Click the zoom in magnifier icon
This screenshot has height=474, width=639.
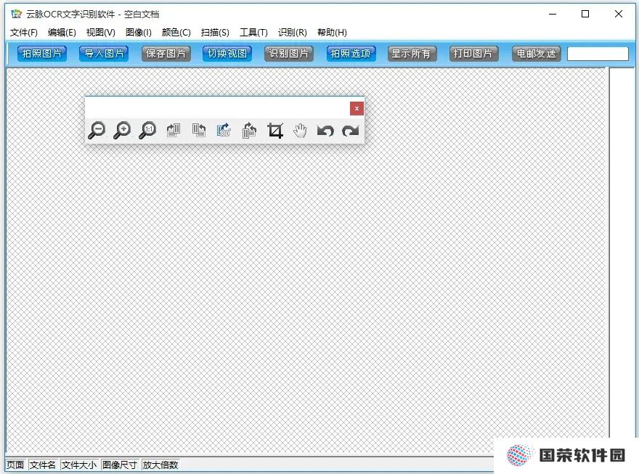122,131
